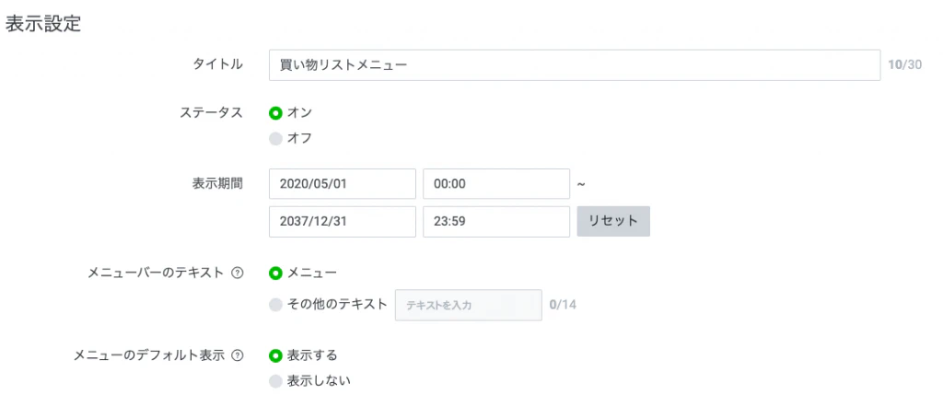The width and height of the screenshot is (943, 406).
Task: Click the 10/30 title character counter
Action: 904,64
